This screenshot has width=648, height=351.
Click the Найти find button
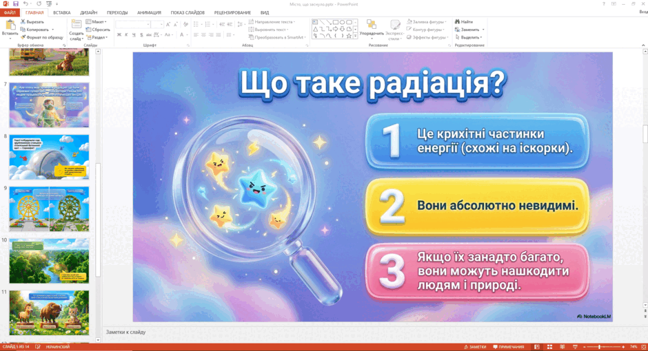(464, 22)
